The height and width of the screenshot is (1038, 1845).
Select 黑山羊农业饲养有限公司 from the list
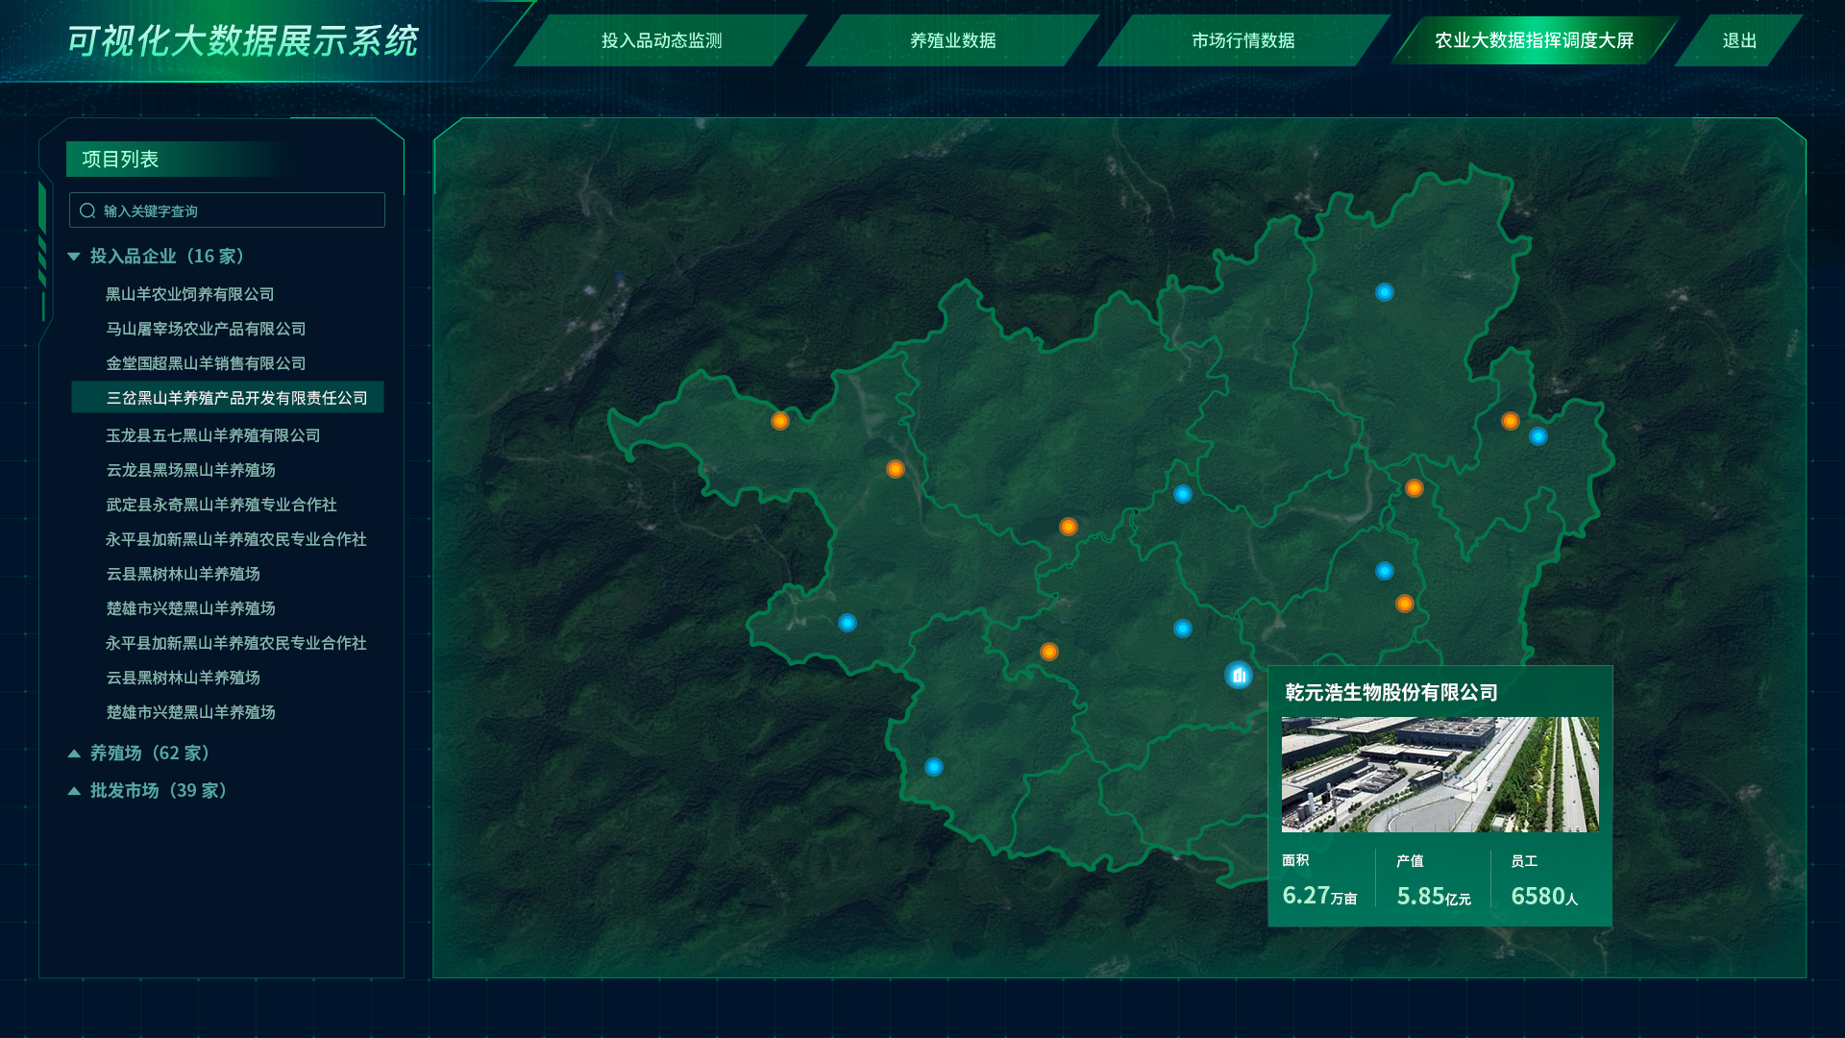click(x=188, y=294)
